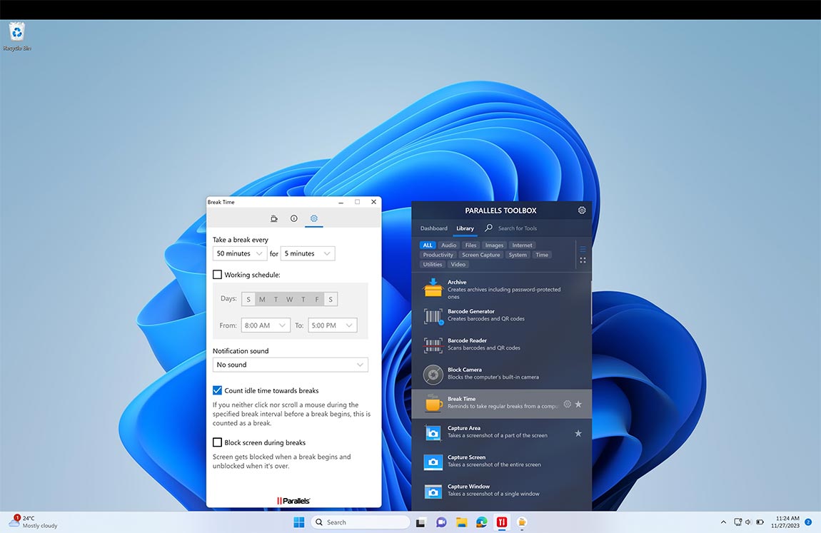Expand the Notification sound dropdown

(x=290, y=365)
